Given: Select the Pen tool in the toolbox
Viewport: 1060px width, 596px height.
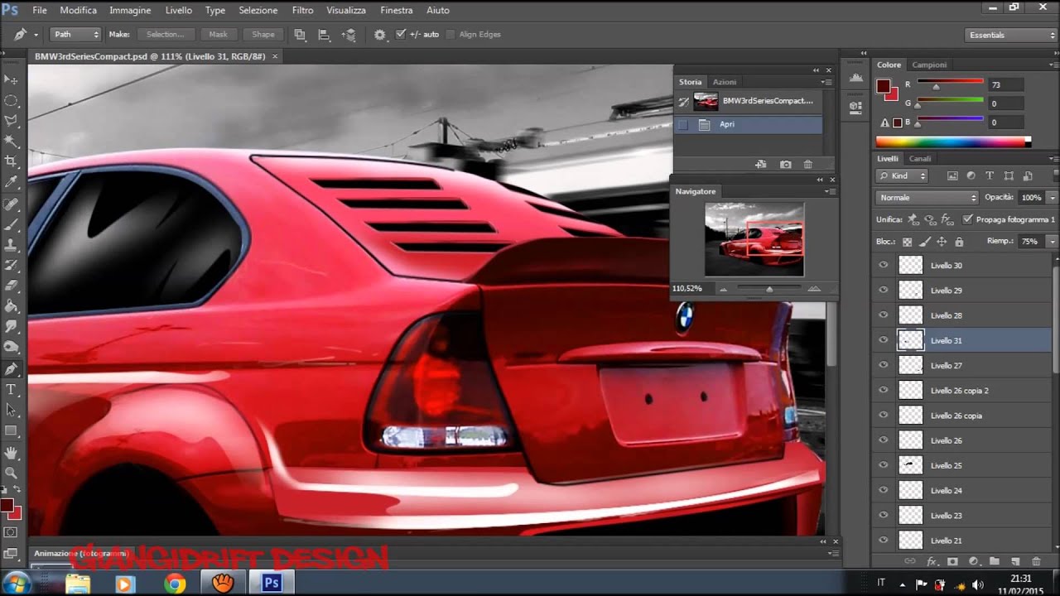Looking at the screenshot, I should click(12, 369).
